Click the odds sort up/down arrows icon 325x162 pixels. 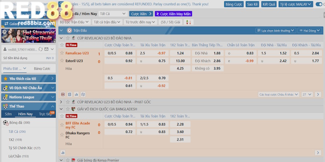click(188, 22)
